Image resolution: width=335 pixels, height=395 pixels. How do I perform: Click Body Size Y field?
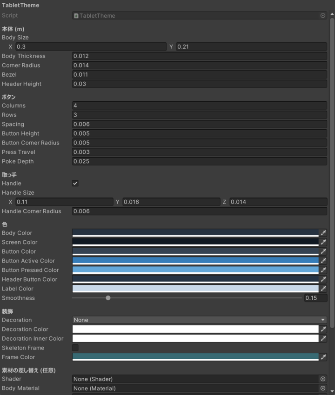pyautogui.click(x=252, y=46)
